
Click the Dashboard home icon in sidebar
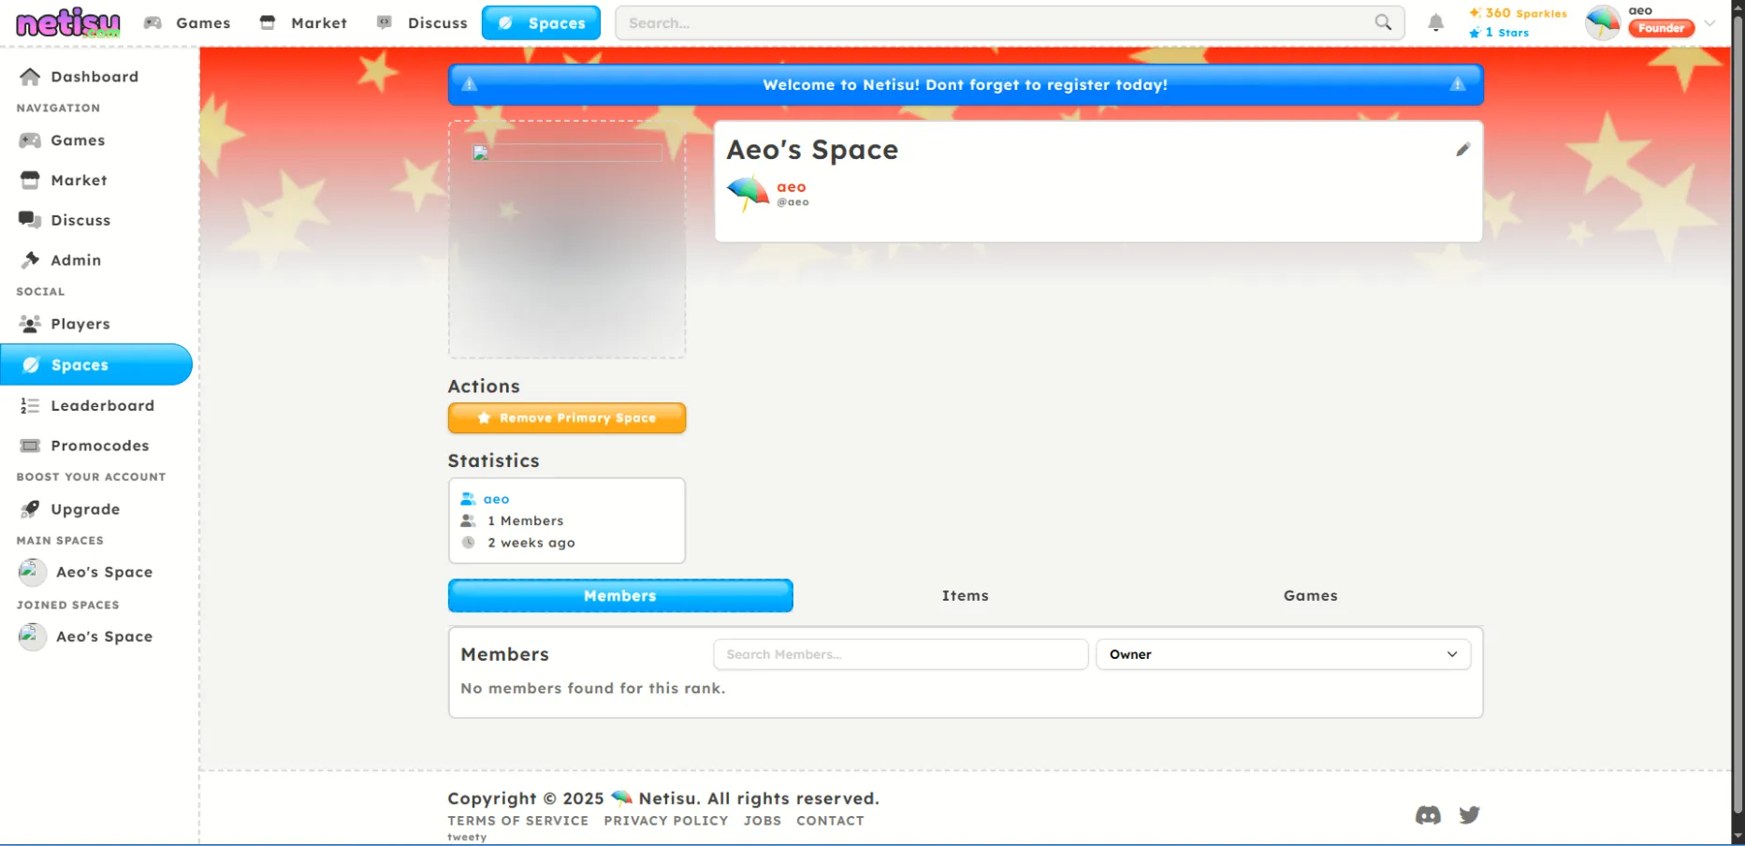[x=30, y=77]
